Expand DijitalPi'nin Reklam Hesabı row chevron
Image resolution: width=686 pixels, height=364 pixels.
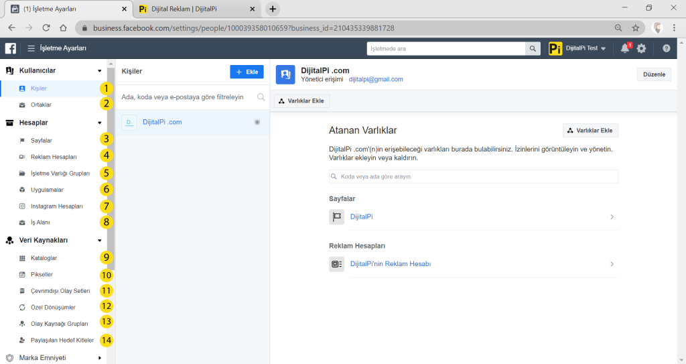(612, 264)
